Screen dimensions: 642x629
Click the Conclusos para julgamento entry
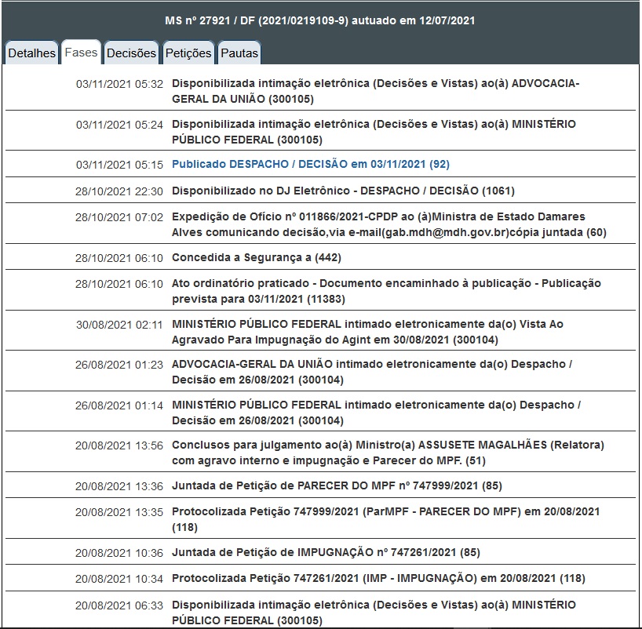pyautogui.click(x=388, y=453)
